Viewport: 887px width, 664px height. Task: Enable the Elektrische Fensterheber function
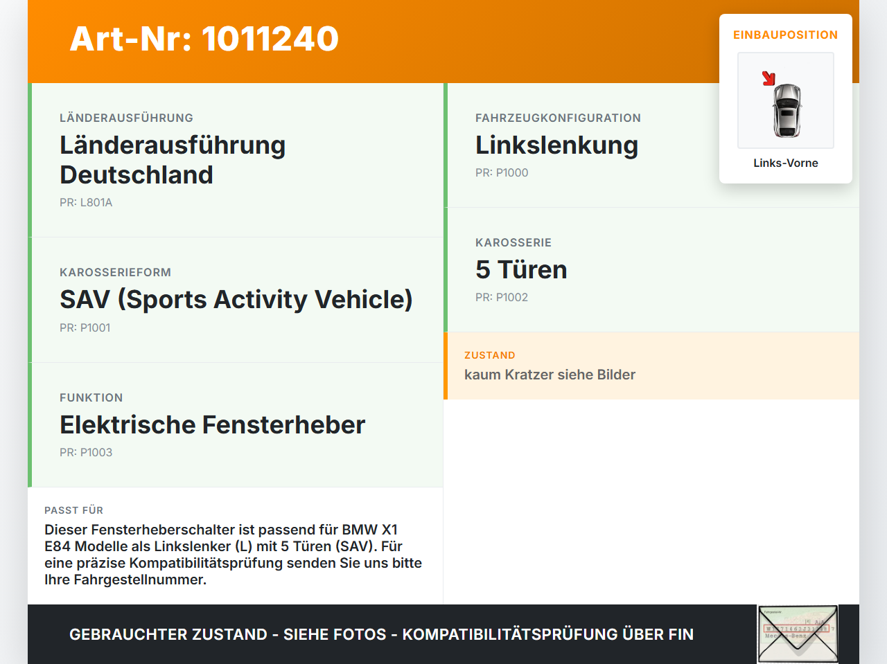pos(212,424)
